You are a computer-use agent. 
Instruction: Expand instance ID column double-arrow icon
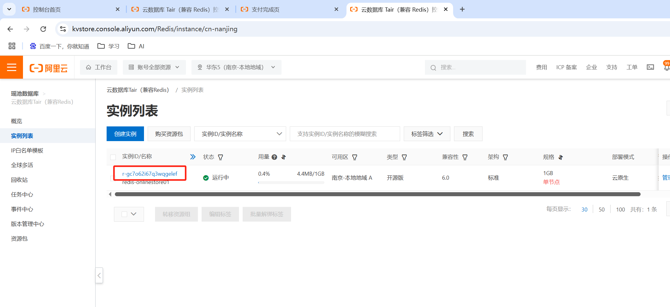(x=193, y=157)
